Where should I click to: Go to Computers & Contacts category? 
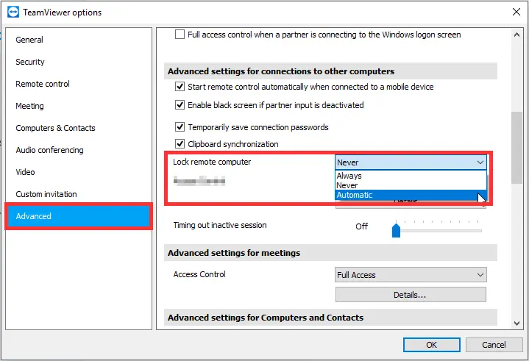tap(55, 128)
